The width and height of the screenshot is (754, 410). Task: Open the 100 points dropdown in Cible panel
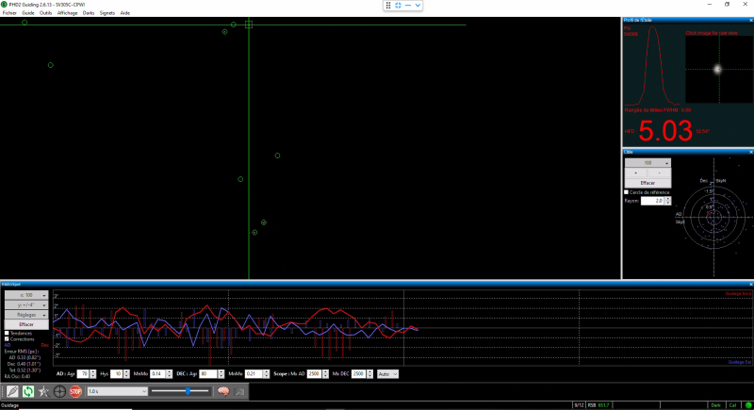point(647,163)
